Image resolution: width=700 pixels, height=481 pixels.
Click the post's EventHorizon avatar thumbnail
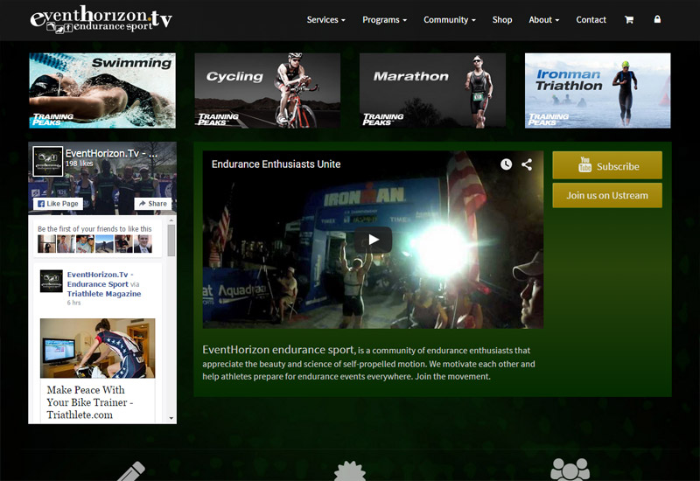(x=52, y=281)
